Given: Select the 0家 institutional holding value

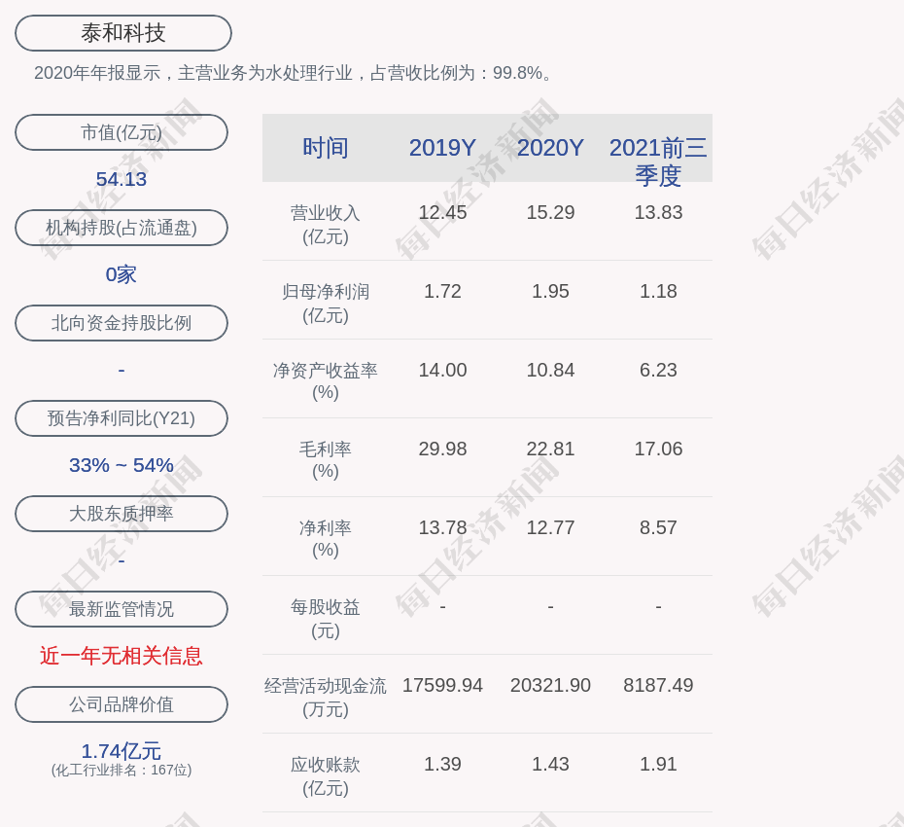Looking at the screenshot, I should (122, 274).
